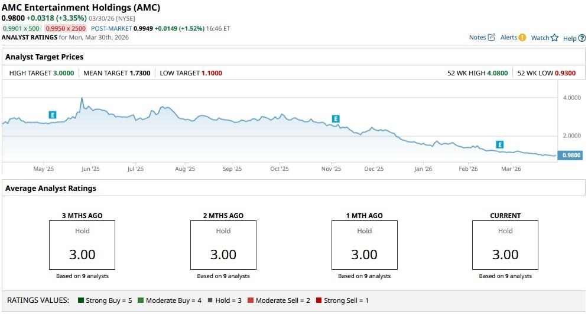Screen dimensions: 588x314
Task: Open the Help question mark icon
Action: [x=581, y=38]
